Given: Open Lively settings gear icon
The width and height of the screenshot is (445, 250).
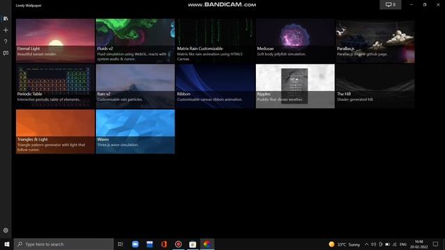Looking at the screenshot, I should pos(6,230).
